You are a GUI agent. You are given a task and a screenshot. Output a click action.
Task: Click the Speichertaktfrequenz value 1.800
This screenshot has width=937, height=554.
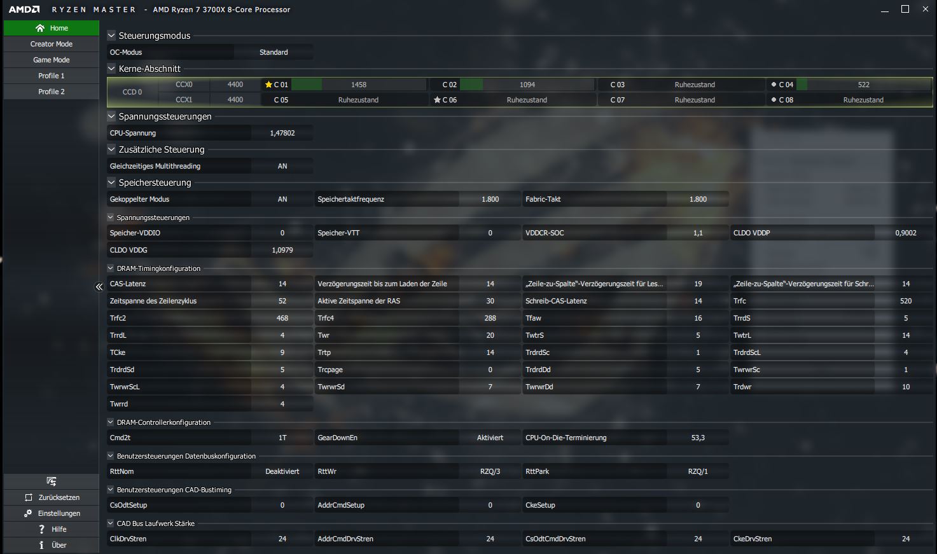490,199
